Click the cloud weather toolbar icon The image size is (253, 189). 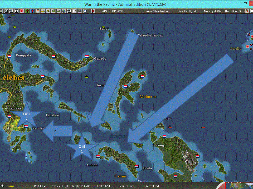click(85, 11)
